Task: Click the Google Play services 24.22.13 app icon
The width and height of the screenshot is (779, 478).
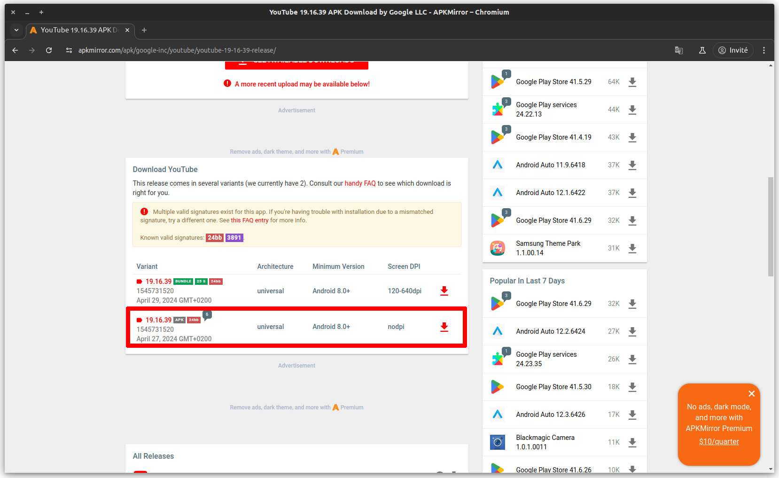Action: [x=498, y=110]
